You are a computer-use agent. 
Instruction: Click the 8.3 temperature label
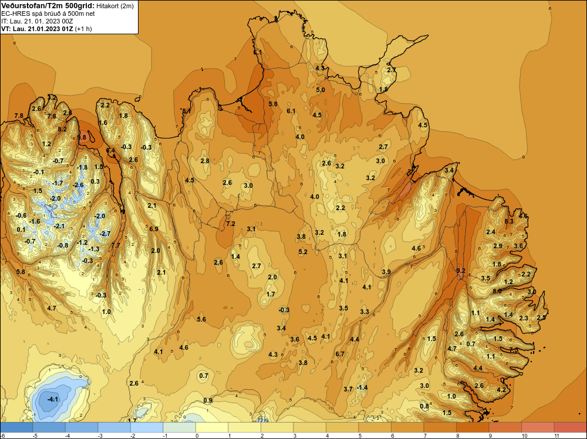[x=509, y=221]
